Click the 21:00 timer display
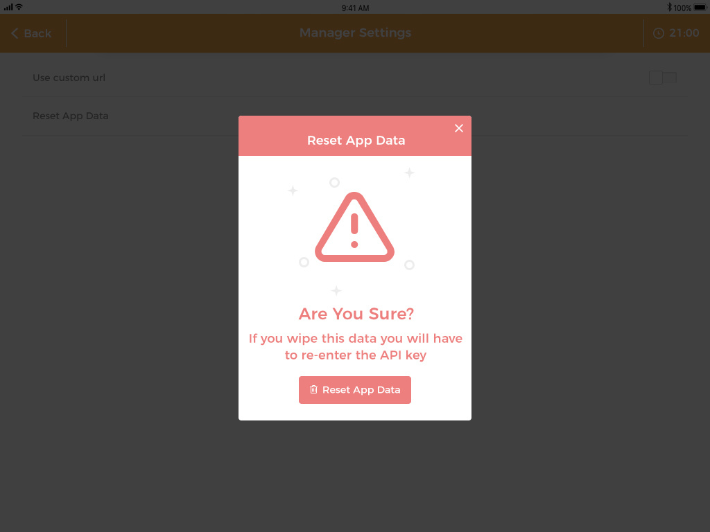The width and height of the screenshot is (710, 532). click(684, 33)
